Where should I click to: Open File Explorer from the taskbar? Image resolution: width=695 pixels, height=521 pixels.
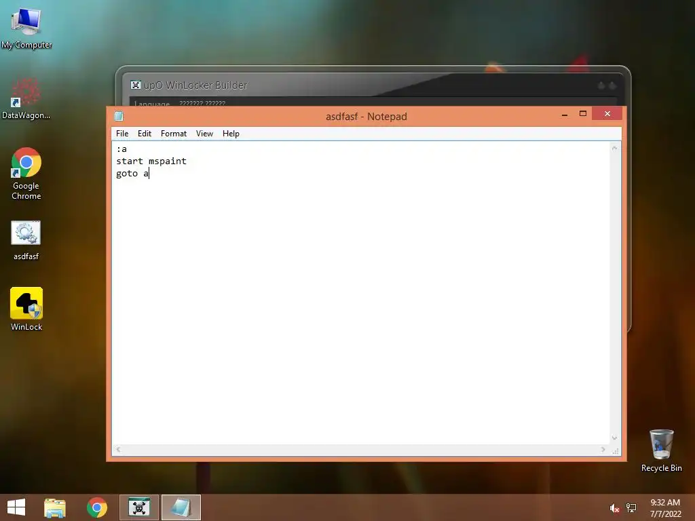55,507
